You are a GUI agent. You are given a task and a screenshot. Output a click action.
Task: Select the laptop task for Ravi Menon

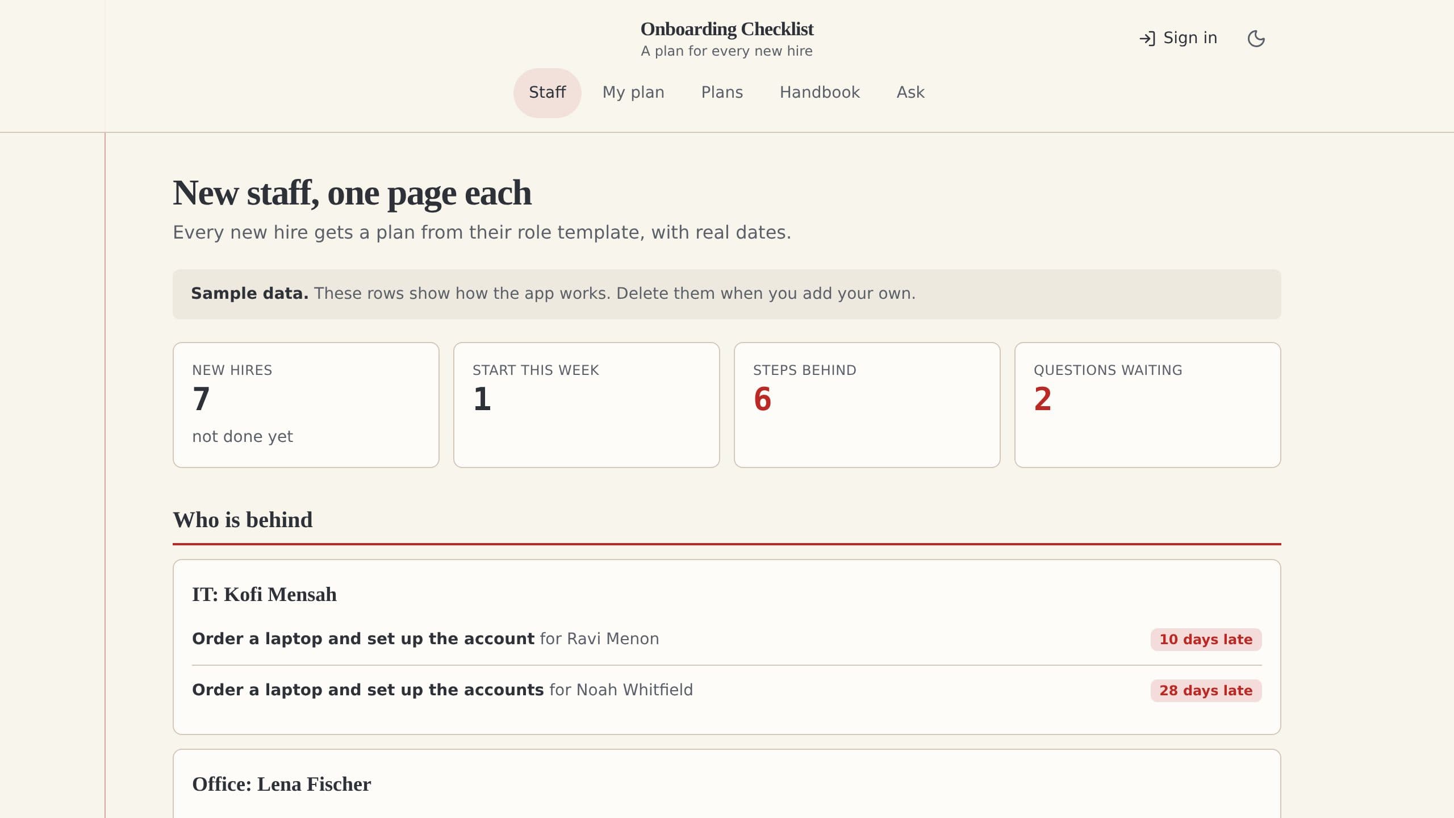click(727, 639)
